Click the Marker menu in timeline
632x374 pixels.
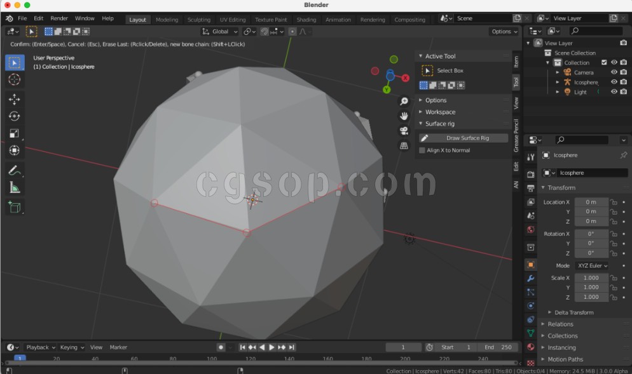(118, 347)
